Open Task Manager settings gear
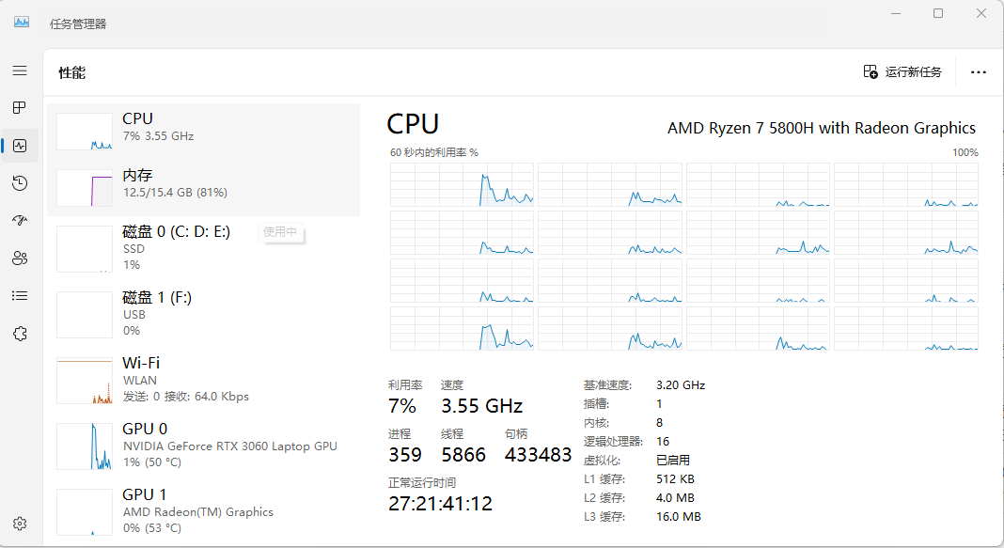Image resolution: width=1004 pixels, height=548 pixels. pyautogui.click(x=20, y=524)
